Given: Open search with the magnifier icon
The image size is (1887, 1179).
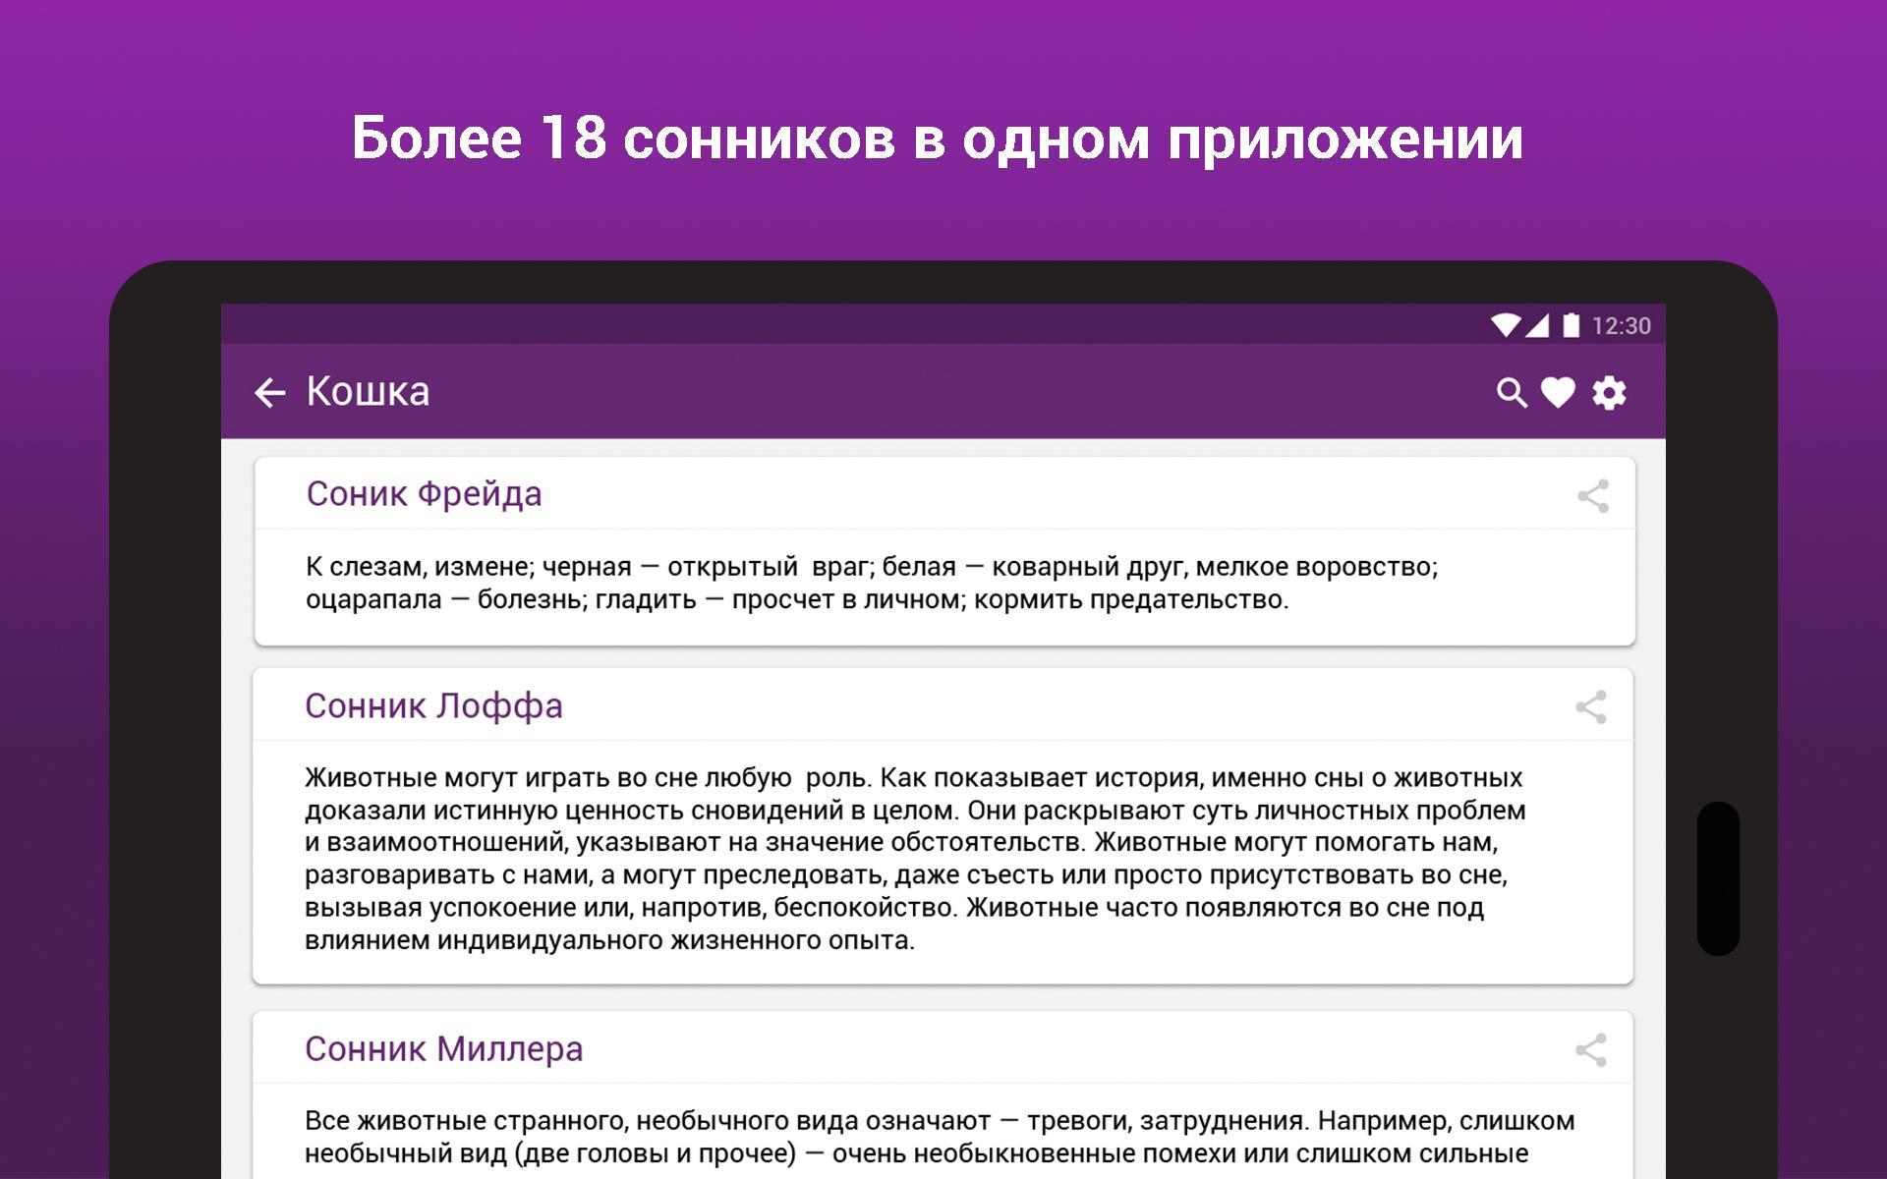Looking at the screenshot, I should point(1512,393).
